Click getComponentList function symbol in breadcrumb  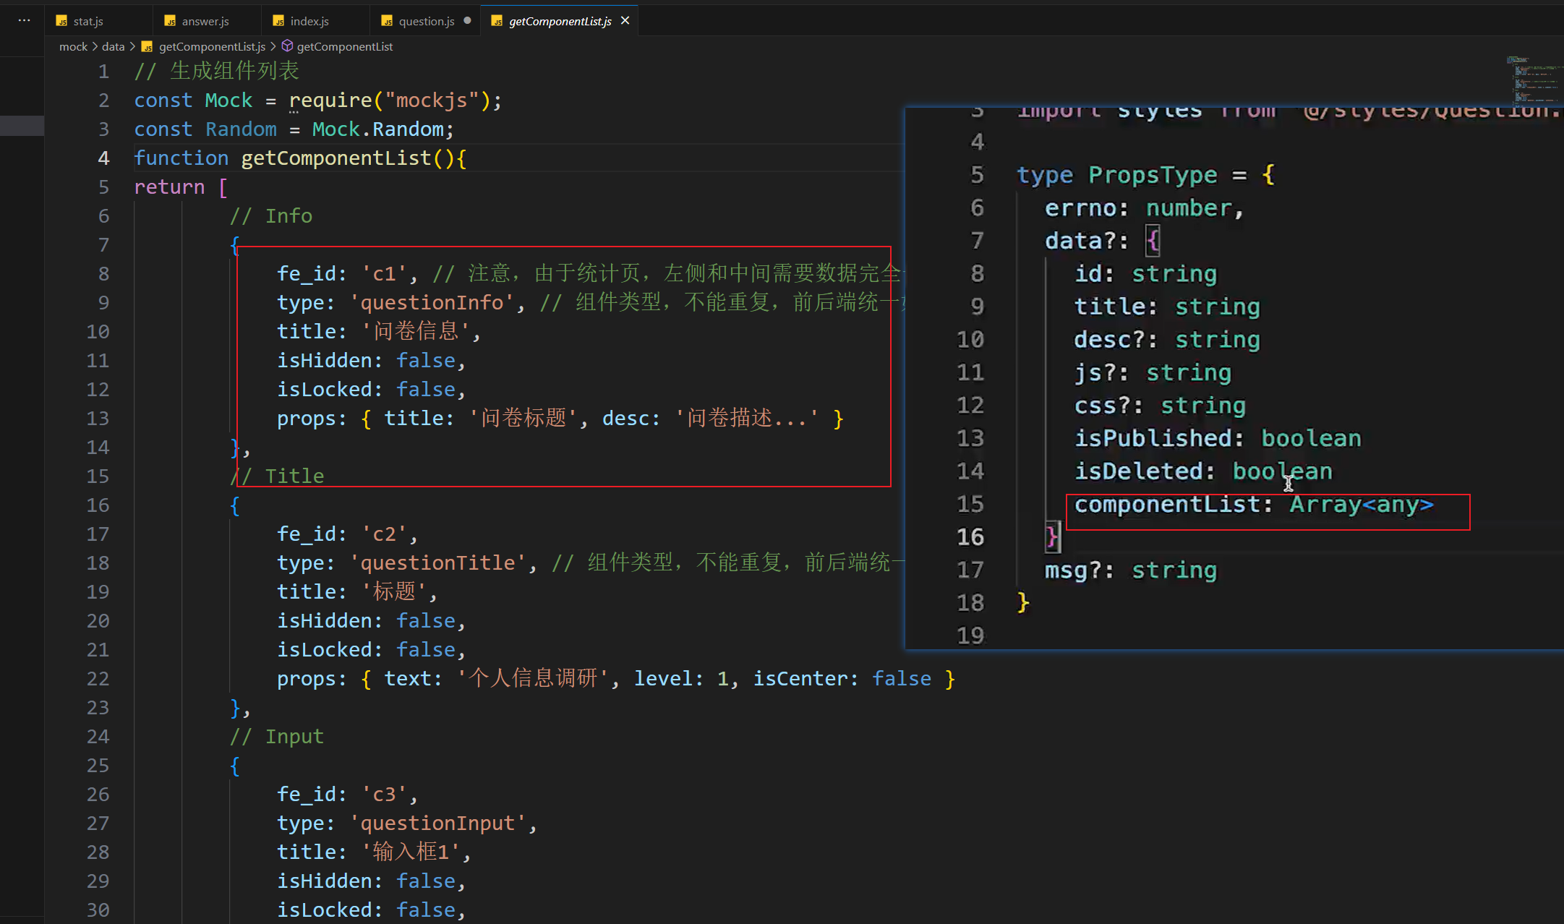(x=345, y=46)
